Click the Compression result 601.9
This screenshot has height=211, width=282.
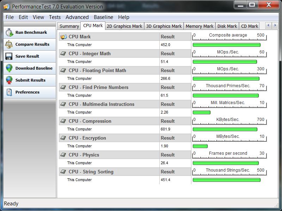coord(165,129)
